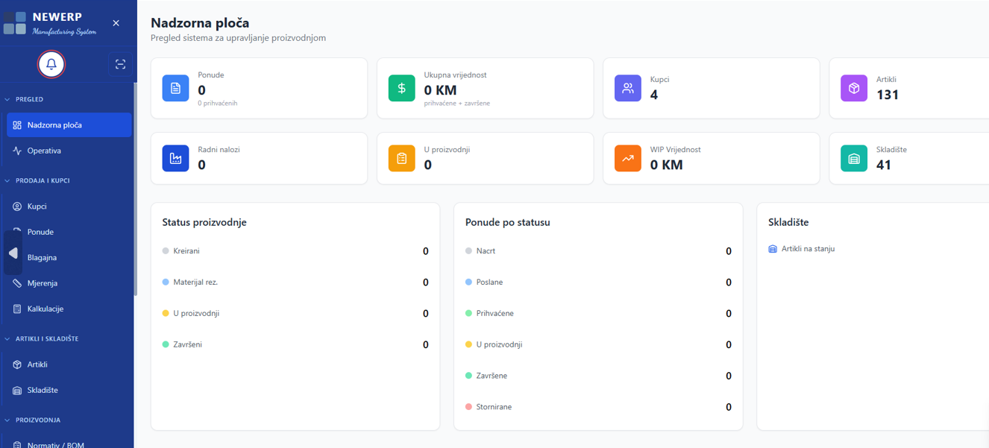Screen dimensions: 989x448
Task: Click the Radni nalozi stat card
Action: [x=259, y=158]
